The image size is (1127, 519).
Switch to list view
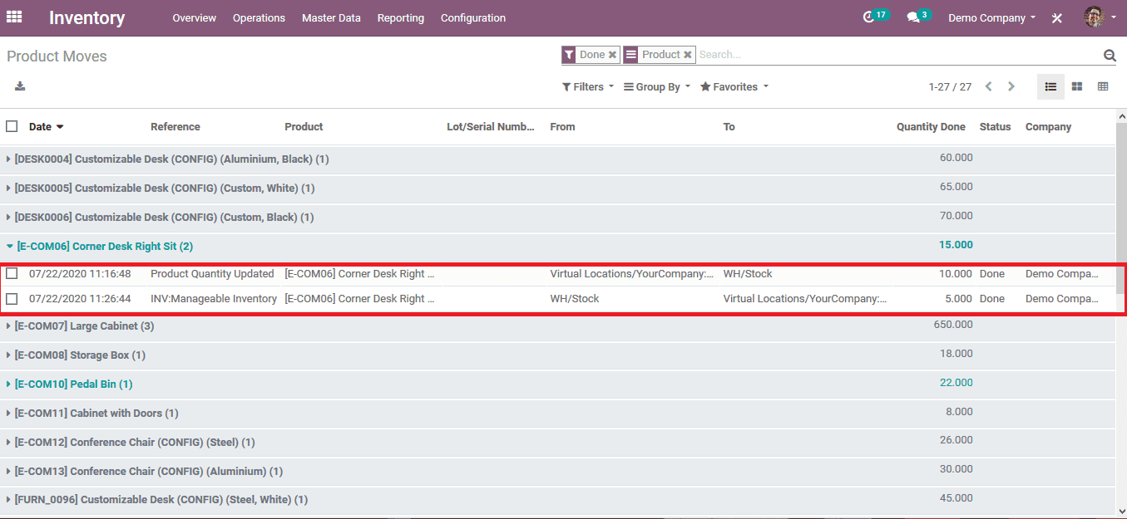point(1050,86)
